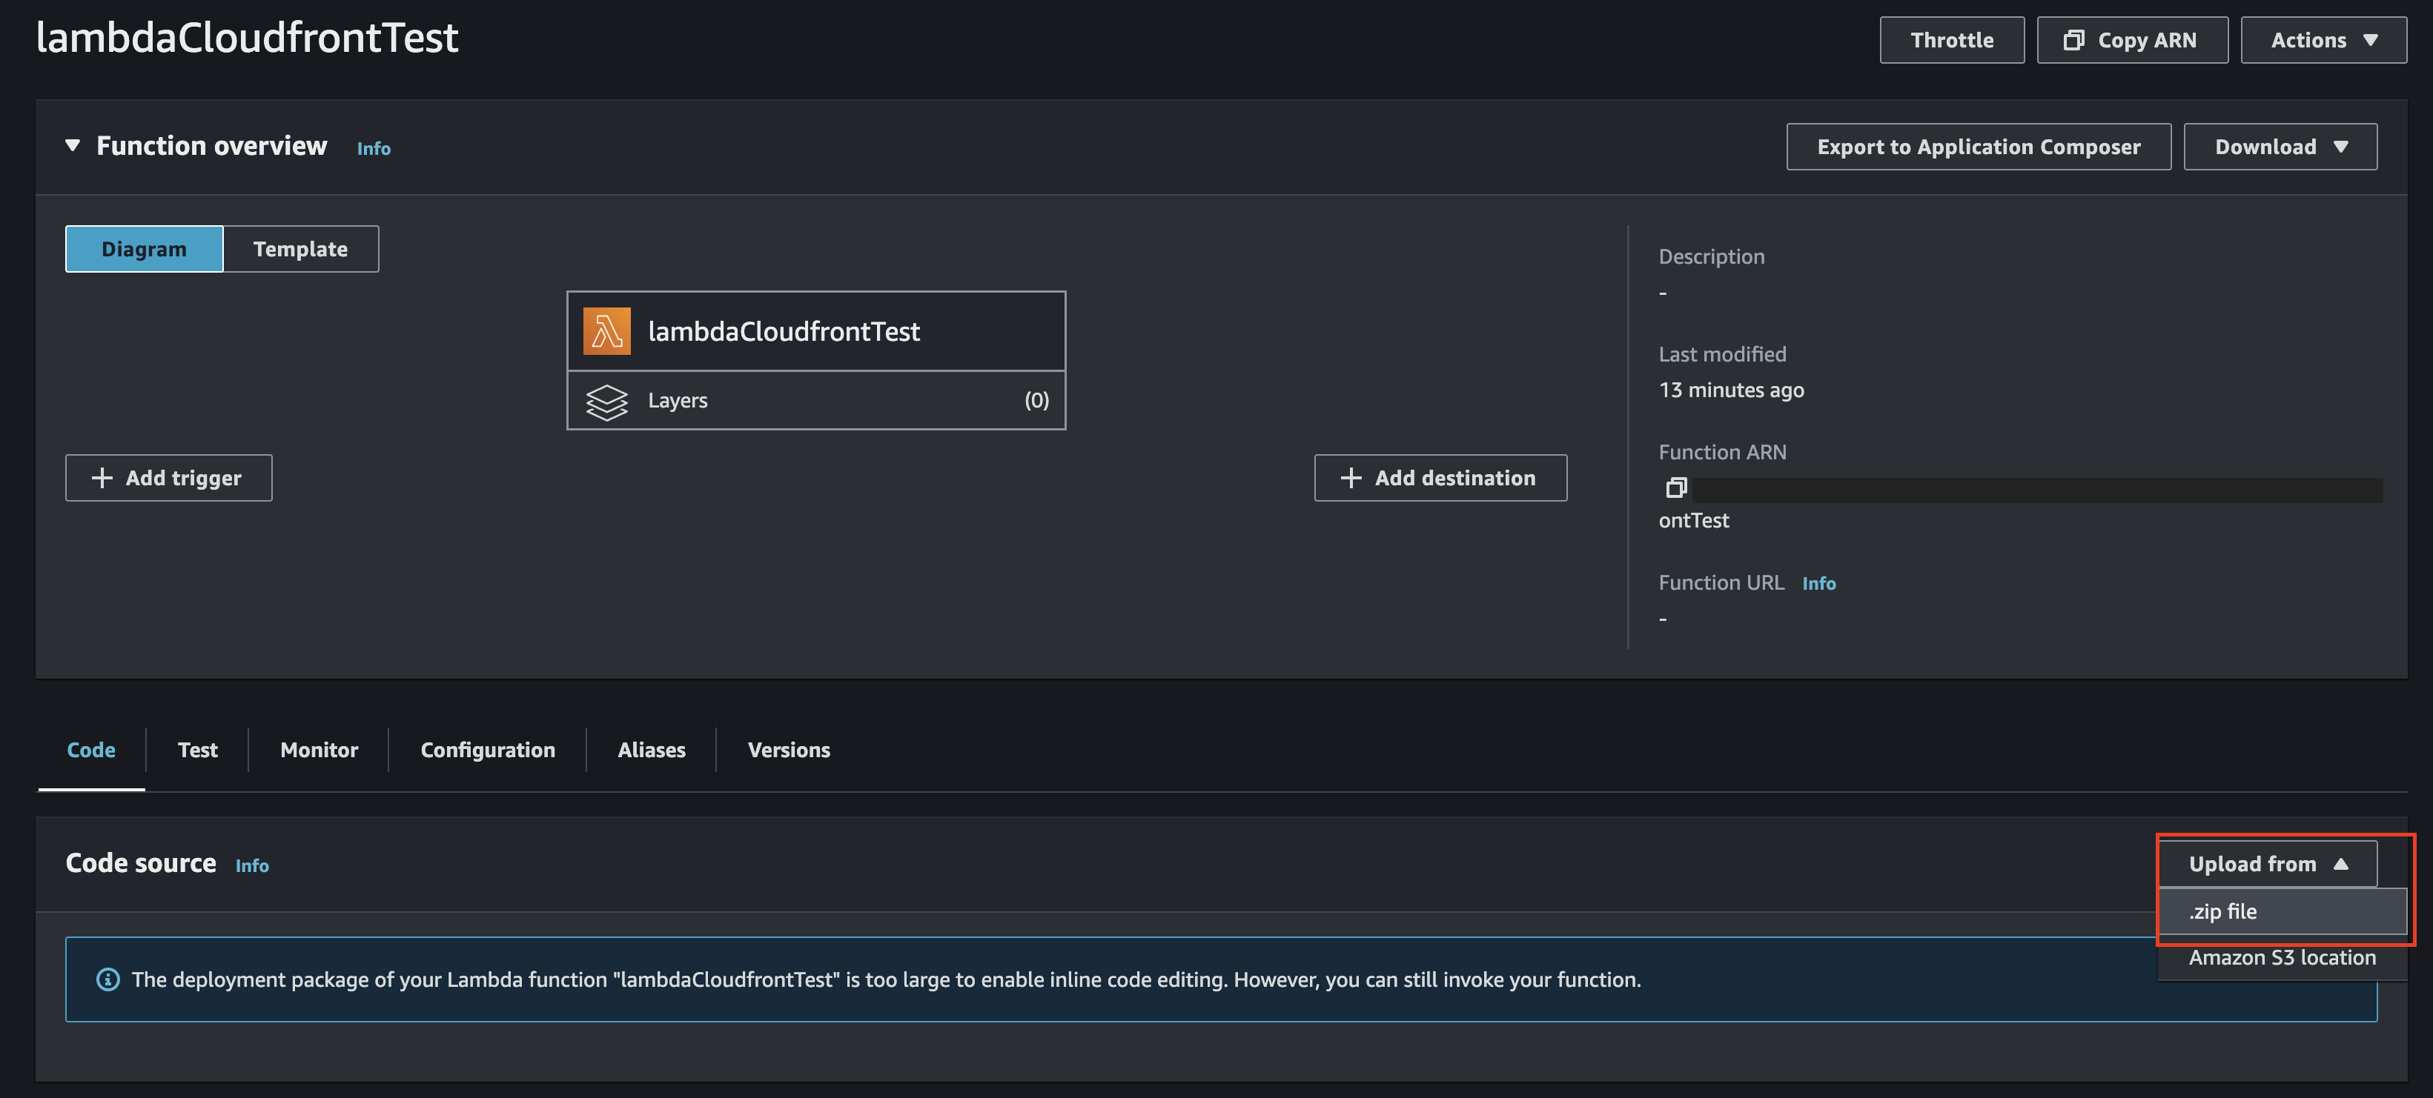Viewport: 2433px width, 1098px height.
Task: Open the Configuration tab
Action: click(487, 750)
